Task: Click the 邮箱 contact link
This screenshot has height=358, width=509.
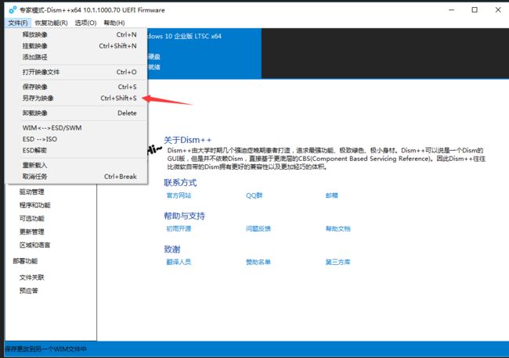Action: [332, 195]
